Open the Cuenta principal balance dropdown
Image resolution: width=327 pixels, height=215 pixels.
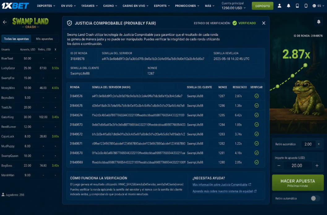point(234,8)
